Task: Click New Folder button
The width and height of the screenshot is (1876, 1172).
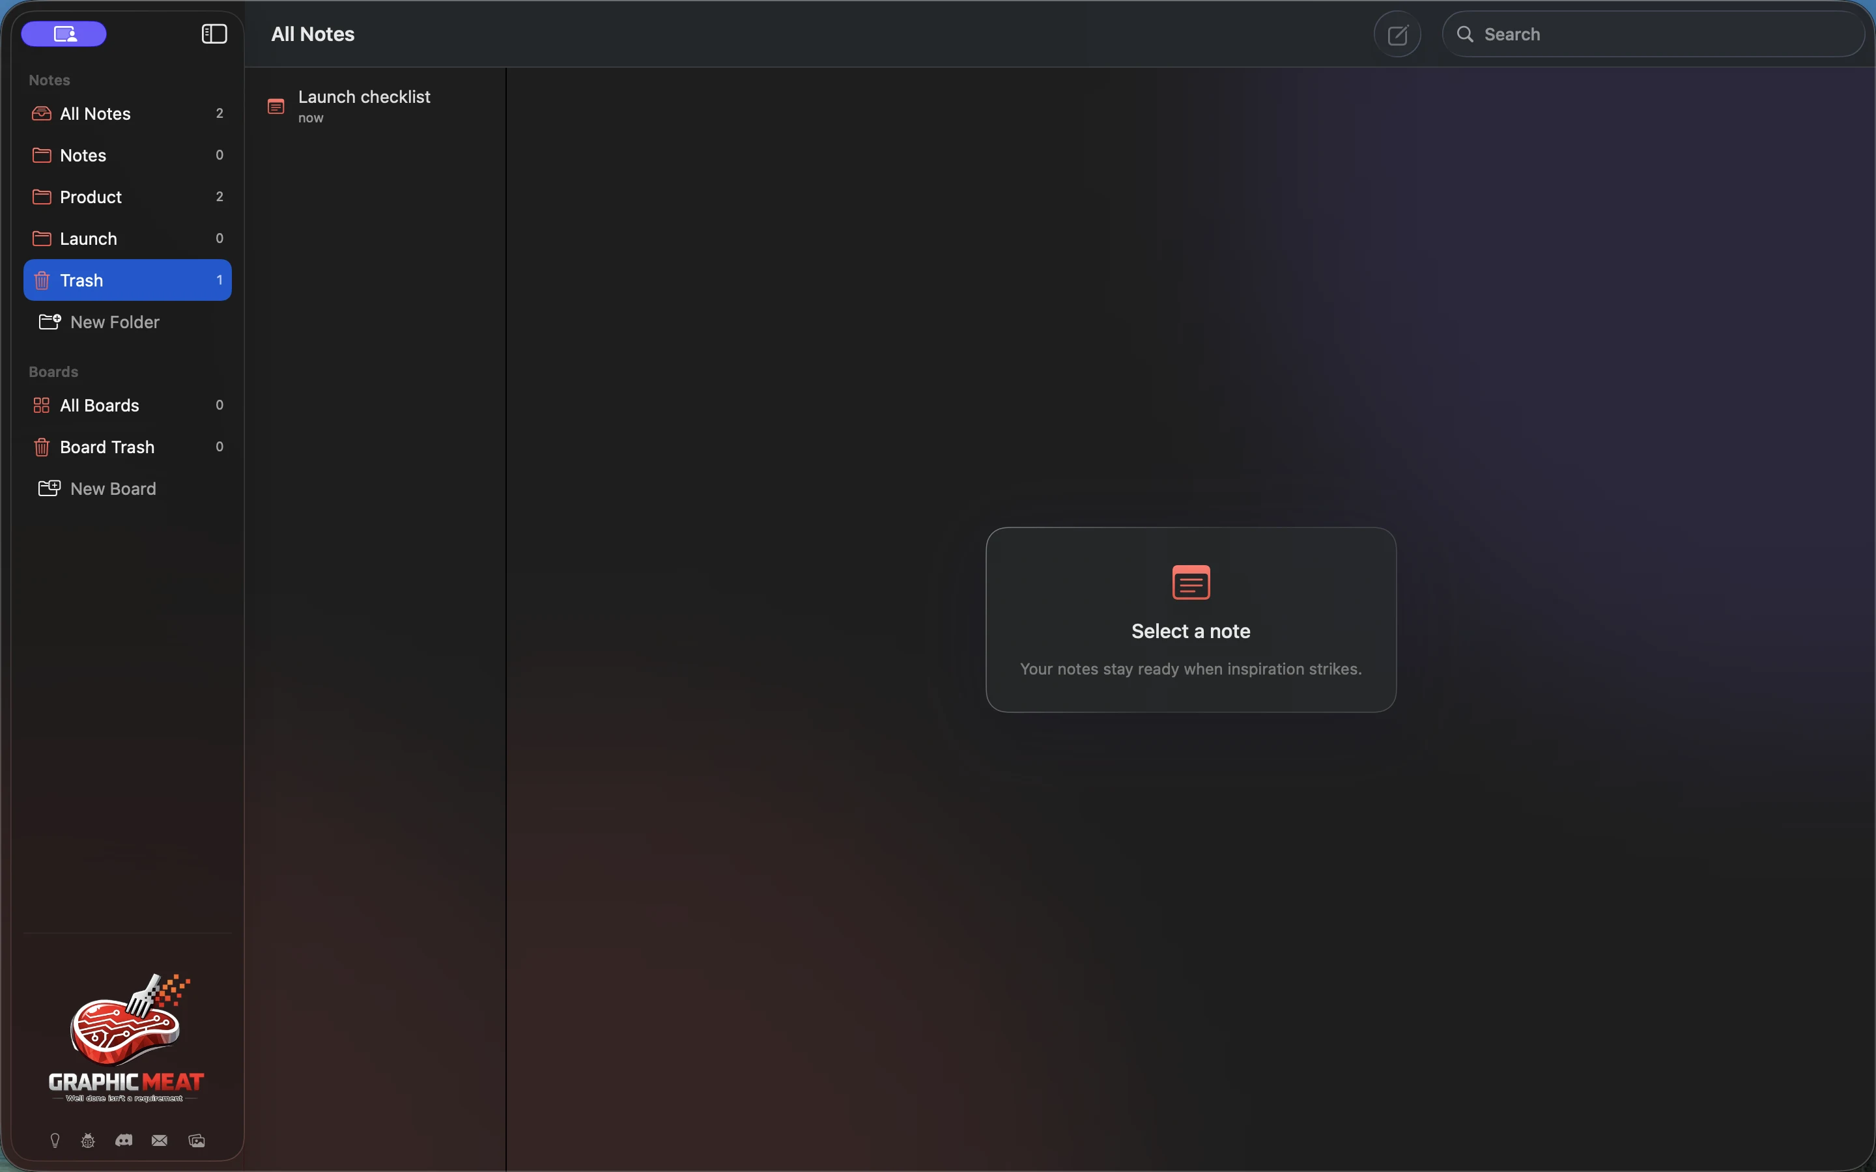Action: 99,322
